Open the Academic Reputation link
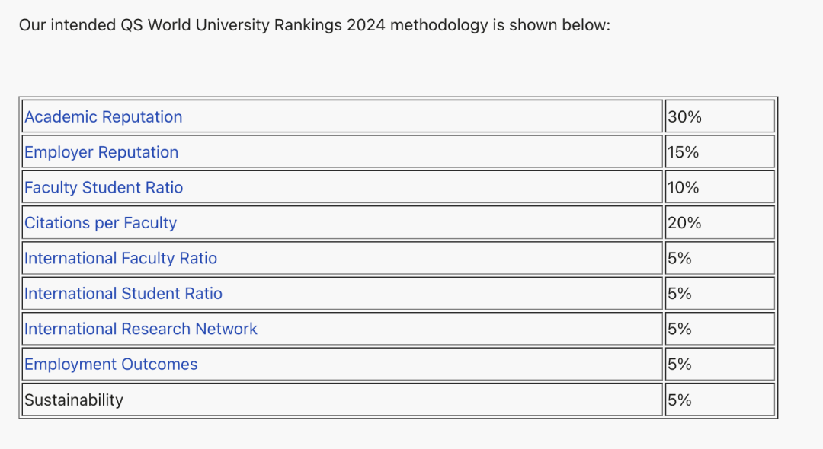Viewport: 823px width, 449px height. click(104, 117)
